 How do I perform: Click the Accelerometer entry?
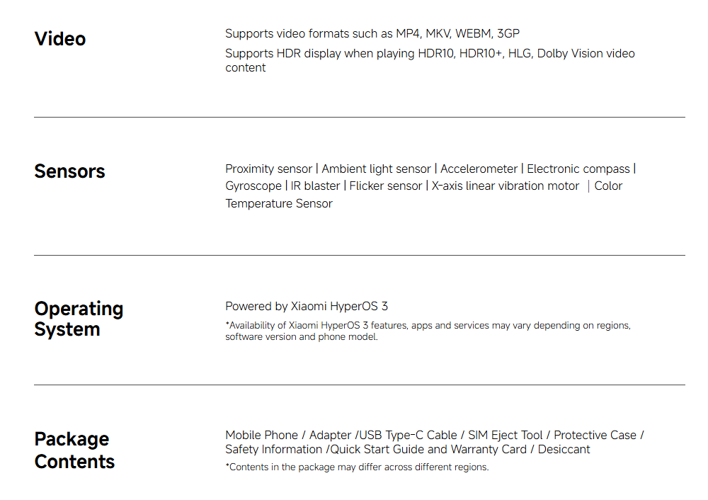[479, 169]
